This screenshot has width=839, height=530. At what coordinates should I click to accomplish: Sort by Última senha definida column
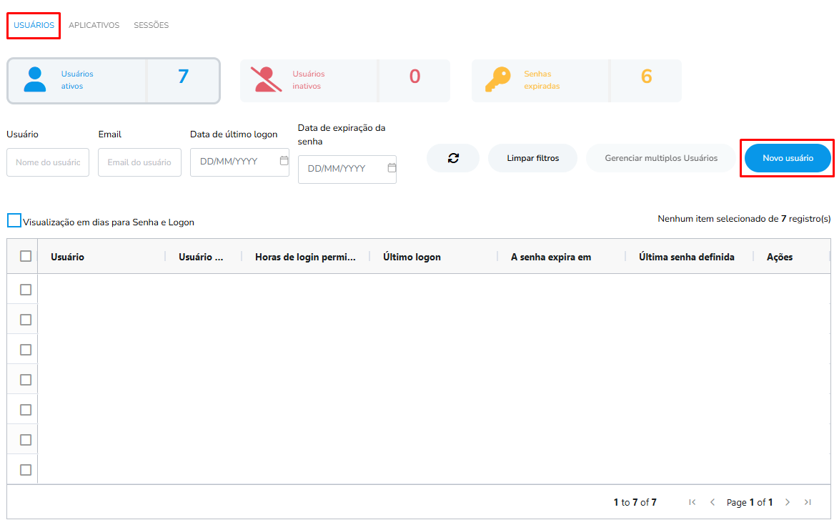[687, 257]
